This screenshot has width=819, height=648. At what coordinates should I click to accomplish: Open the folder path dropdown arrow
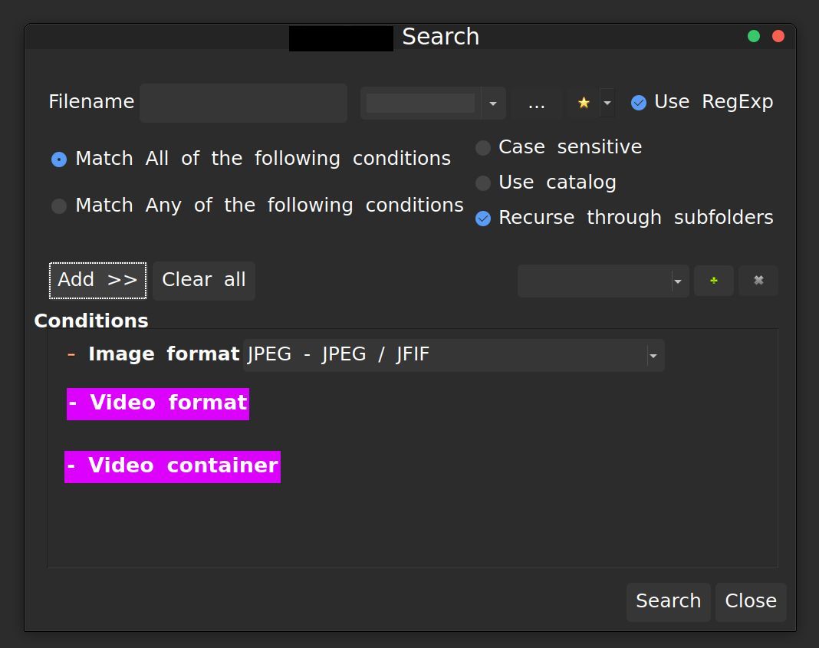click(x=492, y=104)
